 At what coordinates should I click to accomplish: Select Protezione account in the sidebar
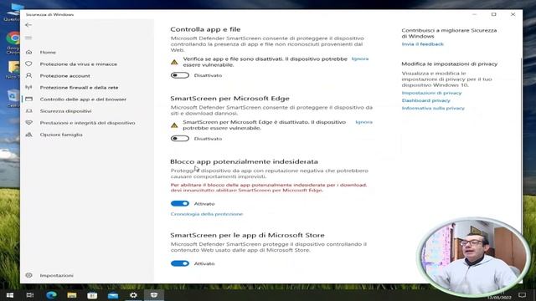(65, 76)
